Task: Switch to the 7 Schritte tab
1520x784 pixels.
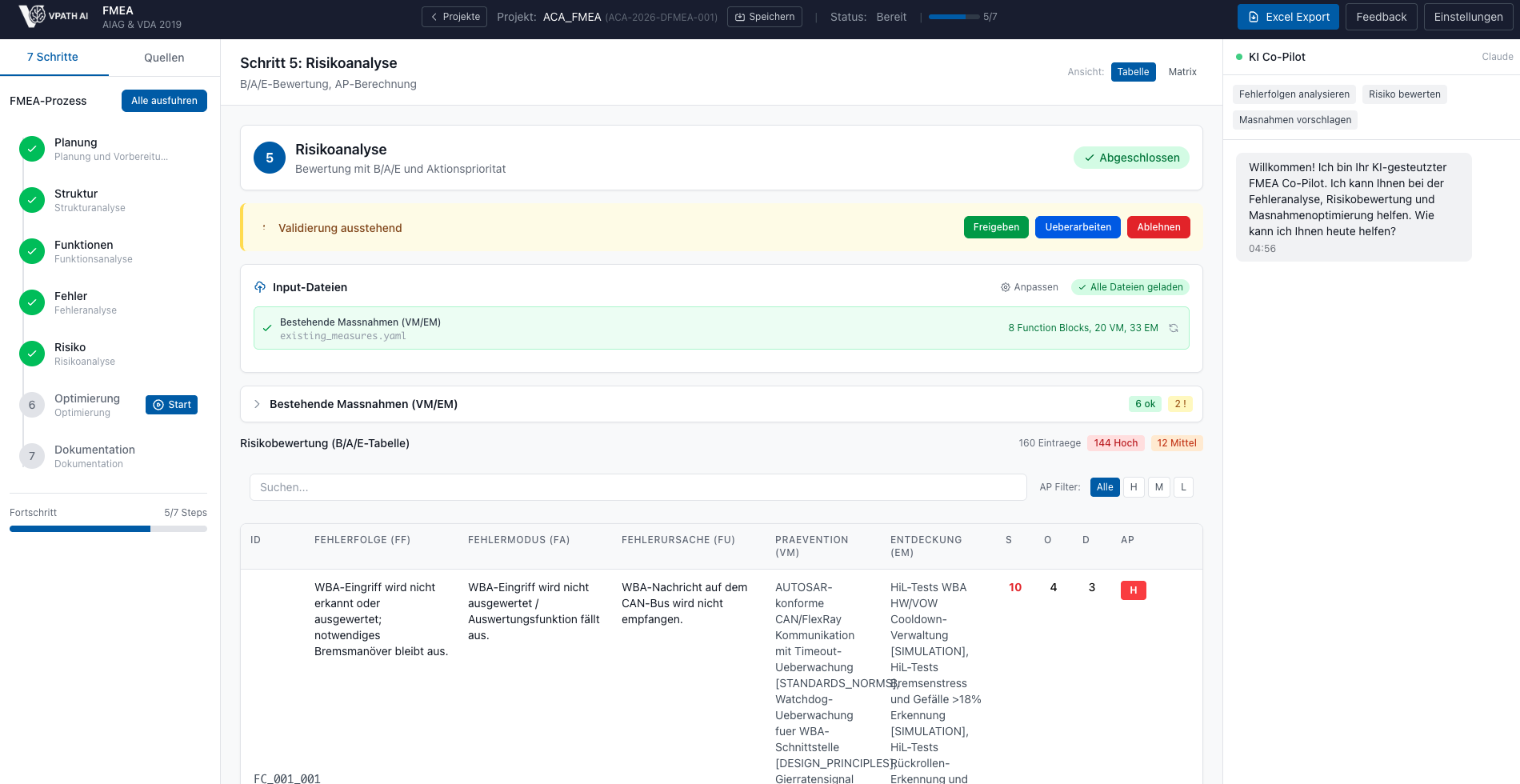Action: click(x=53, y=58)
